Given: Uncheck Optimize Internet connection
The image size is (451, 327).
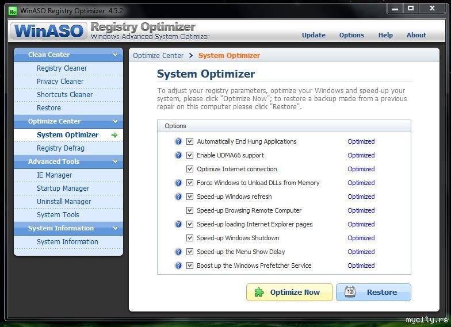Looking at the screenshot, I should pyautogui.click(x=190, y=169).
